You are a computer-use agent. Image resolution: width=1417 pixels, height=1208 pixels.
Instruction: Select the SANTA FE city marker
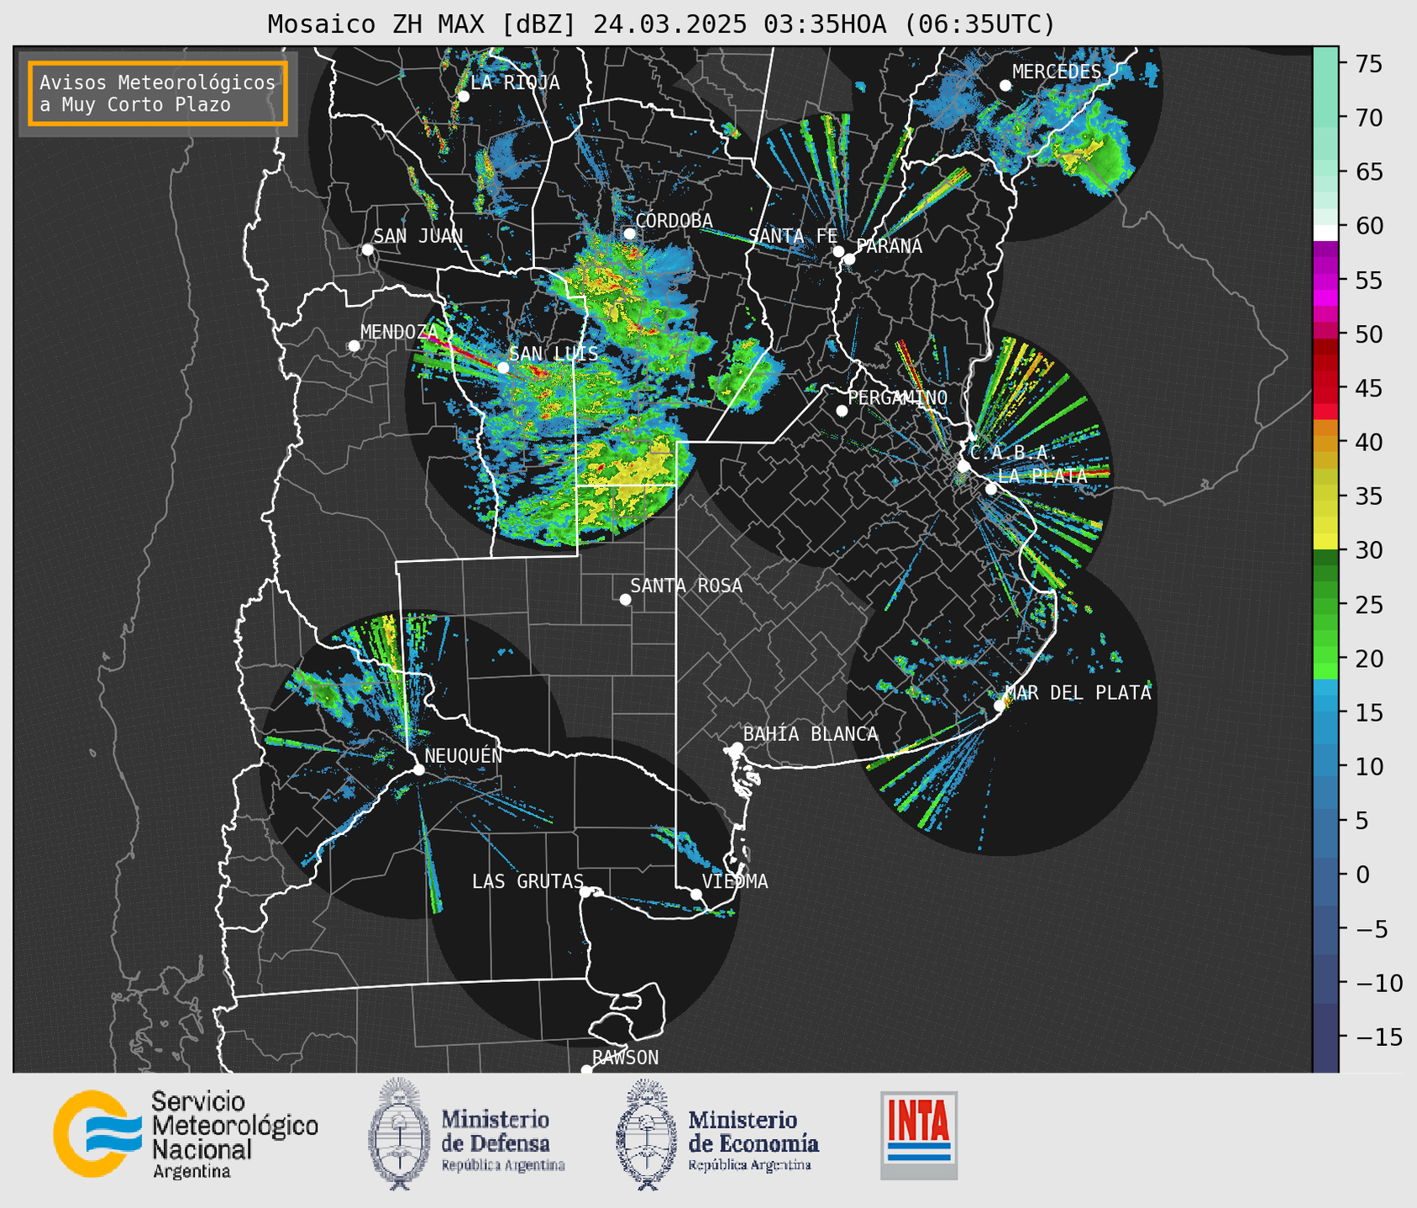(838, 251)
